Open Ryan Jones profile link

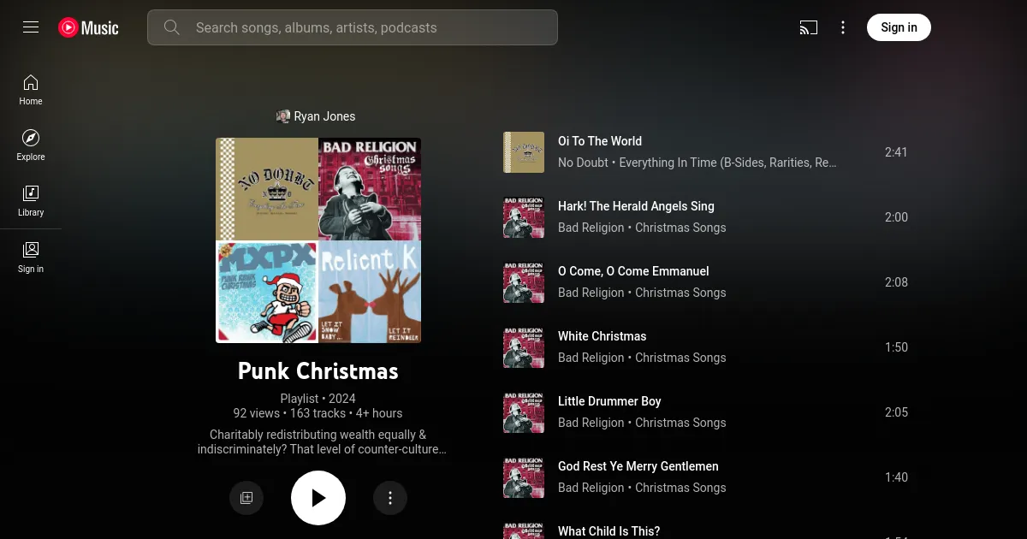(x=324, y=116)
